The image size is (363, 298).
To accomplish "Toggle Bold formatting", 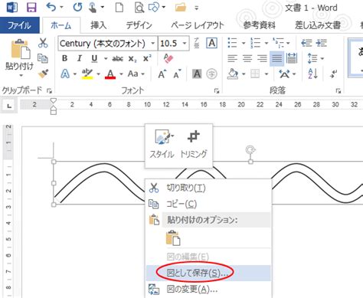I will pyautogui.click(x=65, y=58).
